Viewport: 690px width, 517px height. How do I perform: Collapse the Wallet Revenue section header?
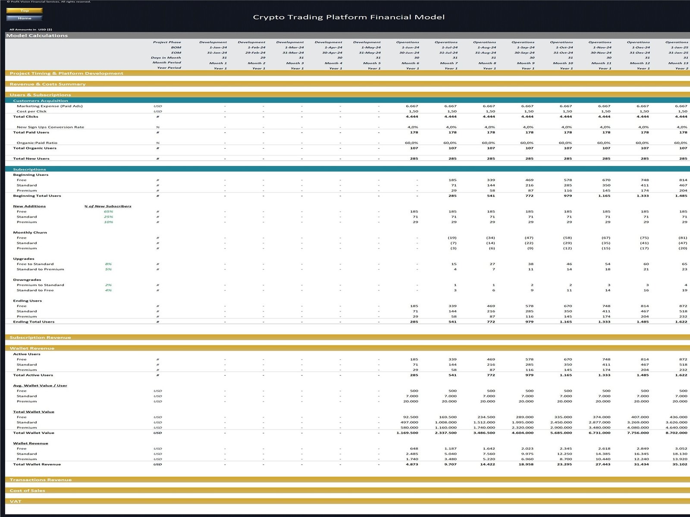point(32,348)
